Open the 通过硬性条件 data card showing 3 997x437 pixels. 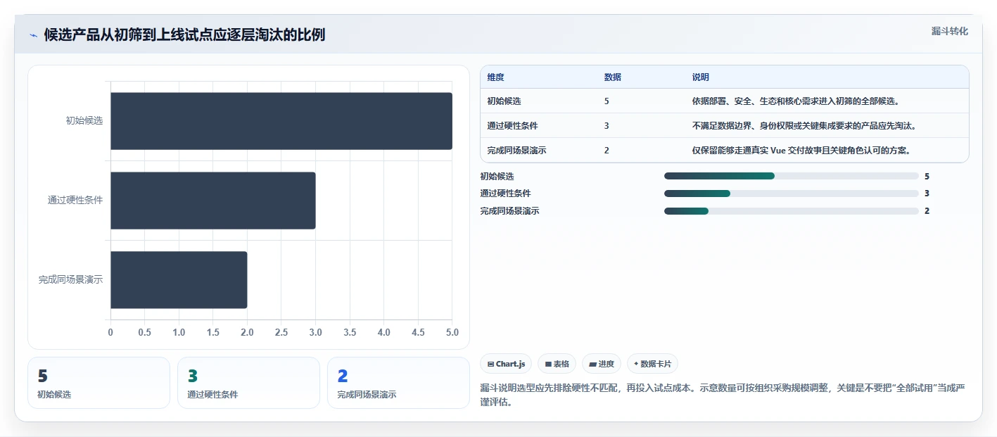(248, 383)
